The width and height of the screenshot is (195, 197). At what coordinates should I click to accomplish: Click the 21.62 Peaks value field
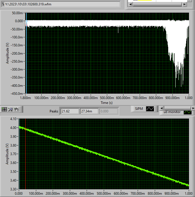70,111
